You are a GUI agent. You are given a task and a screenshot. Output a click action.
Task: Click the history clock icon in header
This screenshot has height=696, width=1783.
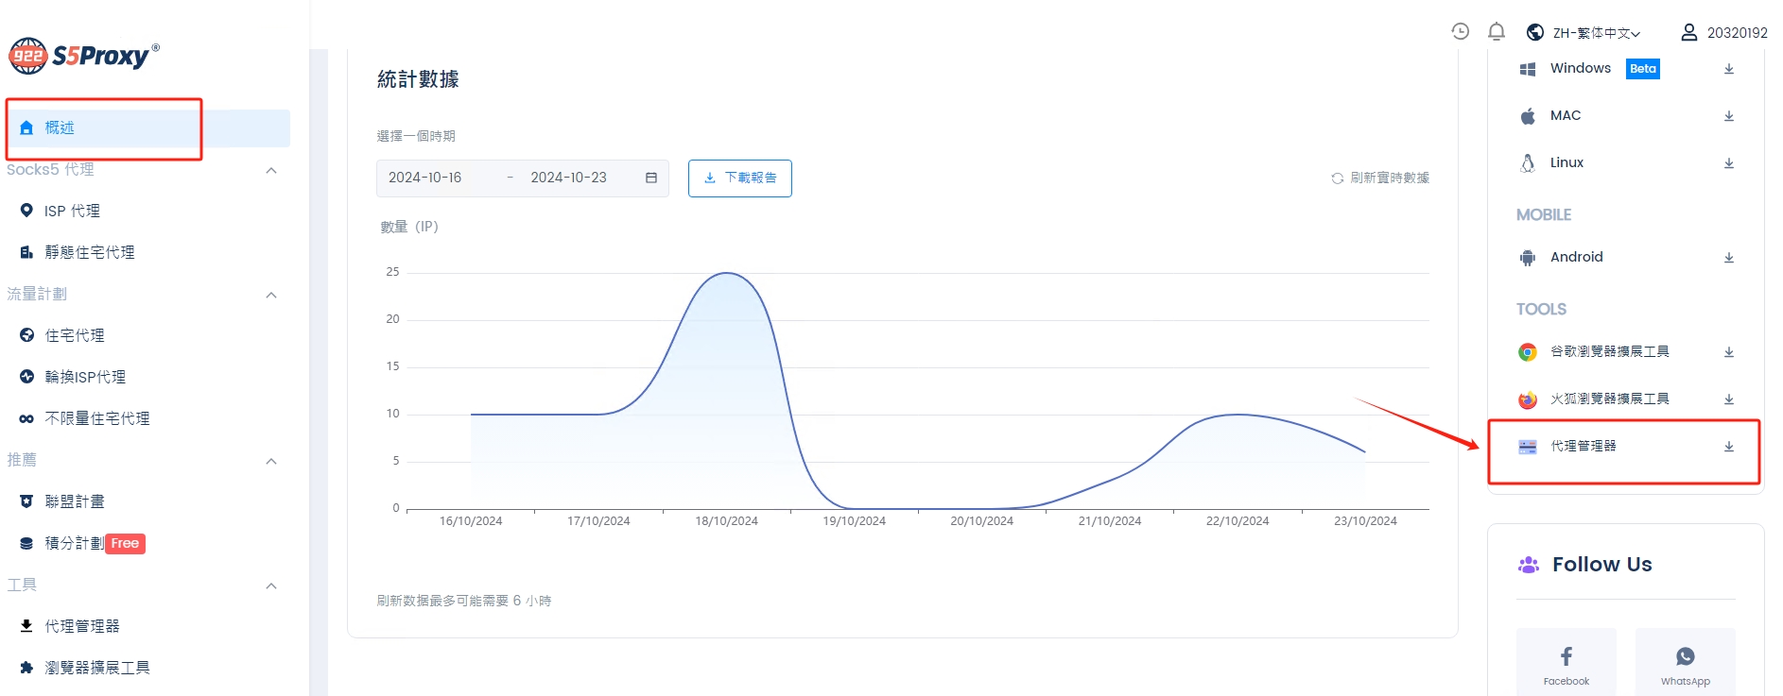[x=1460, y=32]
